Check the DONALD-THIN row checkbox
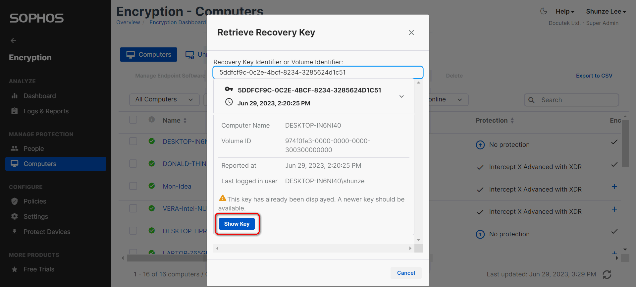Image resolution: width=636 pixels, height=287 pixels. tap(133, 164)
